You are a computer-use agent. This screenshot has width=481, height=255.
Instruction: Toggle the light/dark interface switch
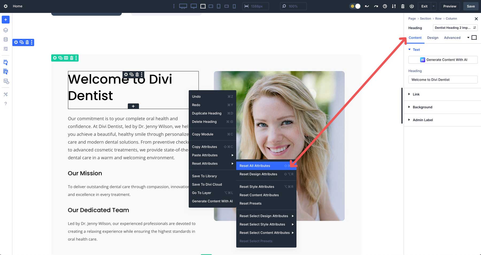point(355,6)
